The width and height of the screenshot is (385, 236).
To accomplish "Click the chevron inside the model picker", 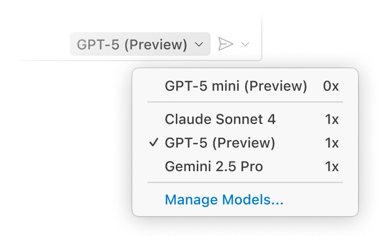I will point(198,45).
